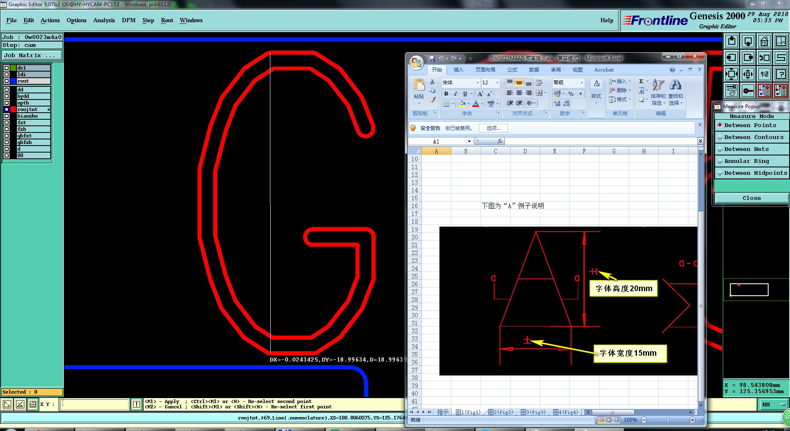The height and width of the screenshot is (431, 790).
Task: Click the Excel Insert cells button
Action: [620, 81]
